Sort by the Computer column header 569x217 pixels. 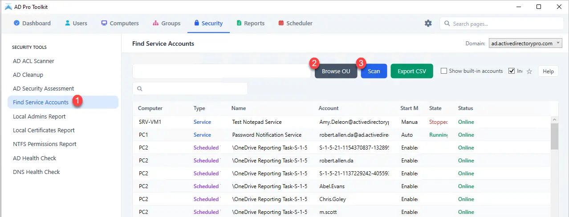click(x=150, y=108)
